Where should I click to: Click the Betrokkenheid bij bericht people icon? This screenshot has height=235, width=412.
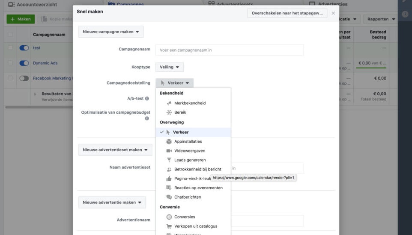click(x=169, y=170)
